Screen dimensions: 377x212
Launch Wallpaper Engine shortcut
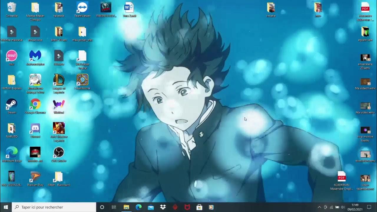pyautogui.click(x=82, y=60)
